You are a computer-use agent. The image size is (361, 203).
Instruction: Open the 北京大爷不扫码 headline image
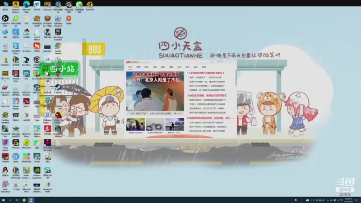[x=155, y=91]
